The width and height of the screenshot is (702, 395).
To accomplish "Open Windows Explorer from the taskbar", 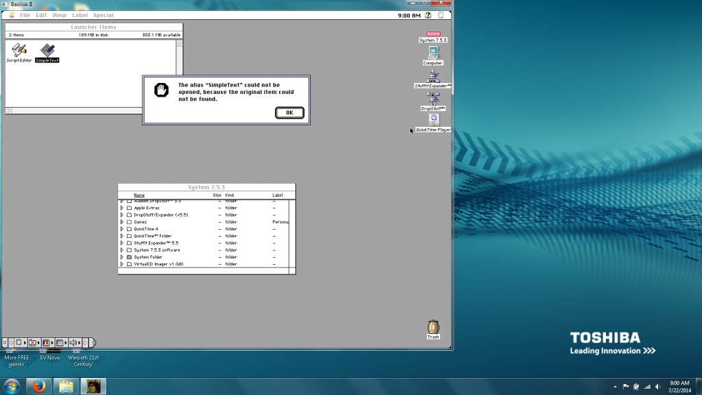I will [66, 387].
